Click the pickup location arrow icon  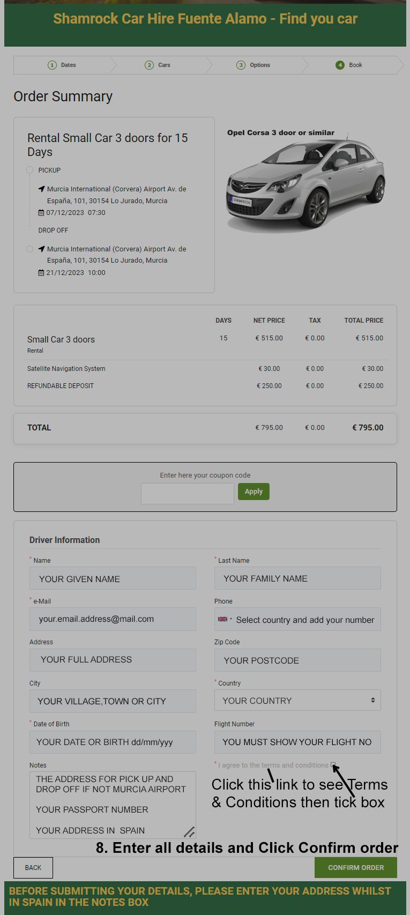[41, 189]
